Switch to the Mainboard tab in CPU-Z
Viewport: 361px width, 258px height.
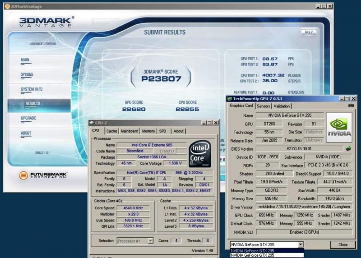(x=130, y=131)
